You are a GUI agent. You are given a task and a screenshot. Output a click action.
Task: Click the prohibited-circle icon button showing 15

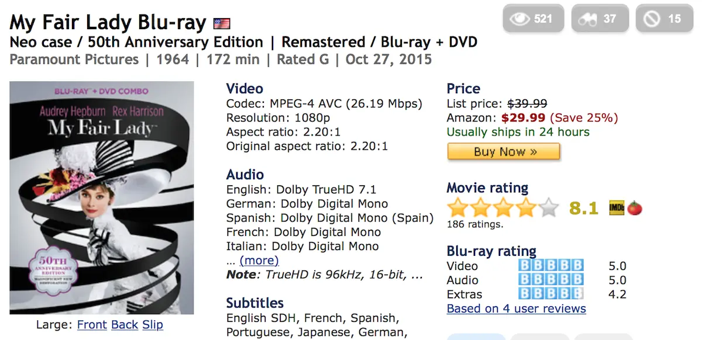click(664, 19)
